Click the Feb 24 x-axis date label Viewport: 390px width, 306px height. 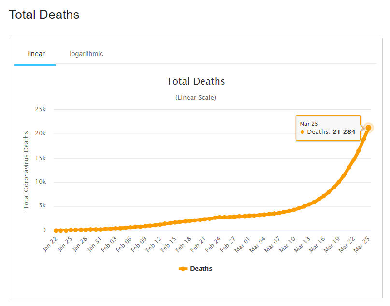(213, 244)
